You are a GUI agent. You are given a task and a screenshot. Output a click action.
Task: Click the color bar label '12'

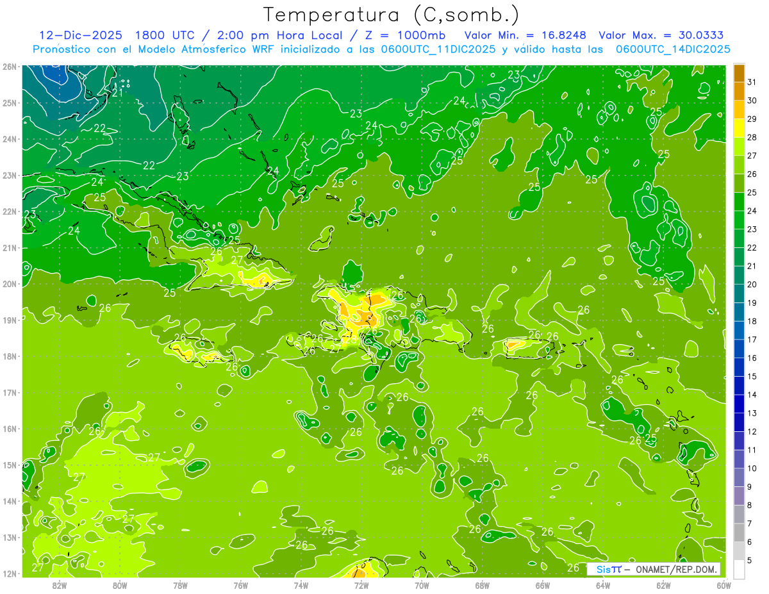point(752,431)
